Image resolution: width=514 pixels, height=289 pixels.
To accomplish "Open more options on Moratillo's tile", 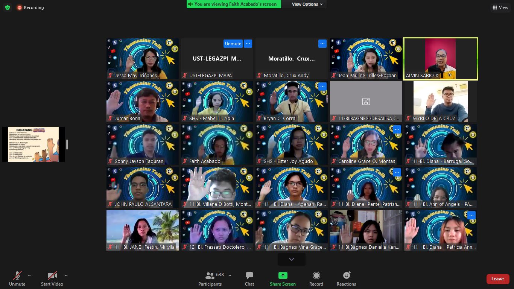I will 322,44.
